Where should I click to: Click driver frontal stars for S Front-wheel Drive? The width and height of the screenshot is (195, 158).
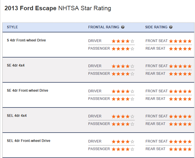click(123, 41)
